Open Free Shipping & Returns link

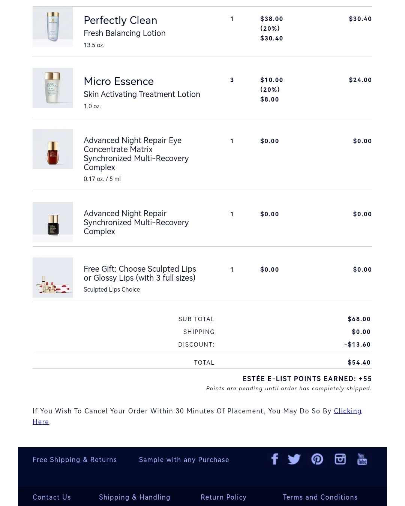click(x=75, y=460)
